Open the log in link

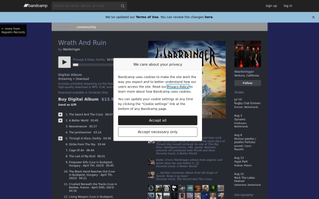(288, 6)
